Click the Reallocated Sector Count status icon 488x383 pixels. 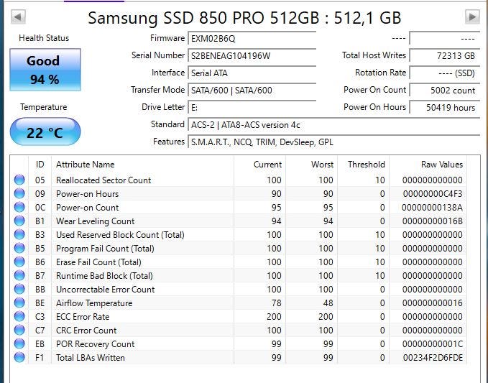tap(19, 180)
